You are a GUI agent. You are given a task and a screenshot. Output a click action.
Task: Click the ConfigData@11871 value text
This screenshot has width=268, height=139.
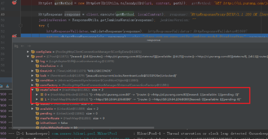(x=99, y=52)
